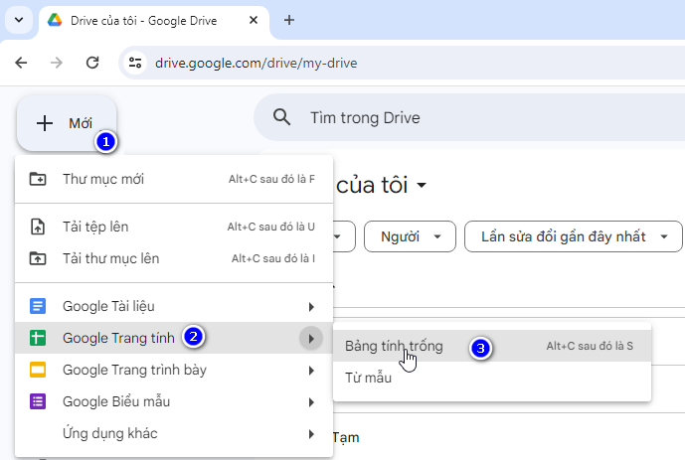The width and height of the screenshot is (685, 460).
Task: Close the Drive của tôi browser tab
Action: click(254, 20)
